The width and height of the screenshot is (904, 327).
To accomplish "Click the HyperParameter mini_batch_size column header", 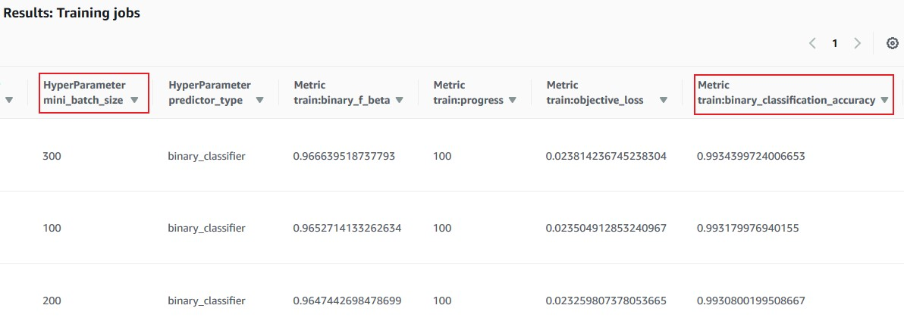I will [84, 92].
